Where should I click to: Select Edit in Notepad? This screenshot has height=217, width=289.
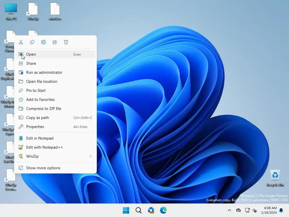point(56,138)
